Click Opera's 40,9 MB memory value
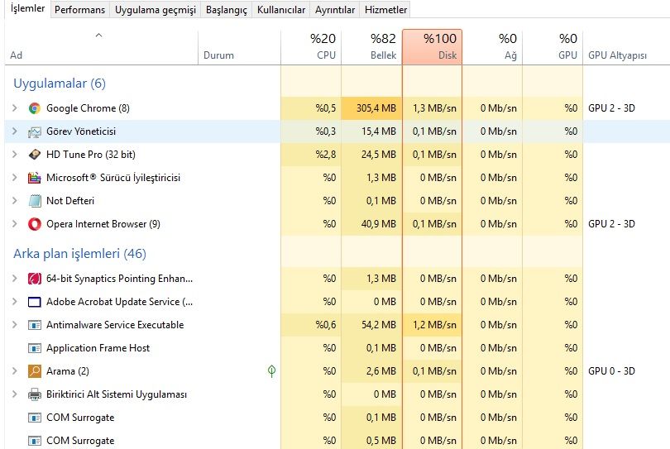Viewport: 670px width, 449px height. [379, 223]
